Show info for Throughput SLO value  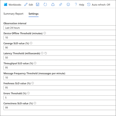(35, 63)
